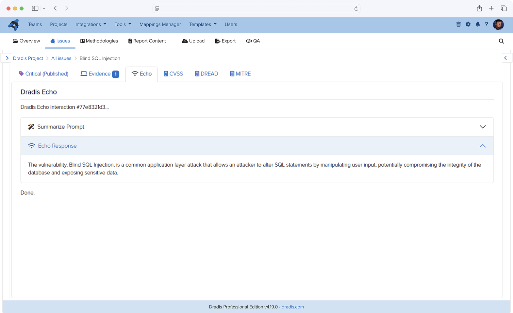This screenshot has height=313, width=513.
Task: Toggle the left sidebar expand arrow
Action: pyautogui.click(x=7, y=58)
